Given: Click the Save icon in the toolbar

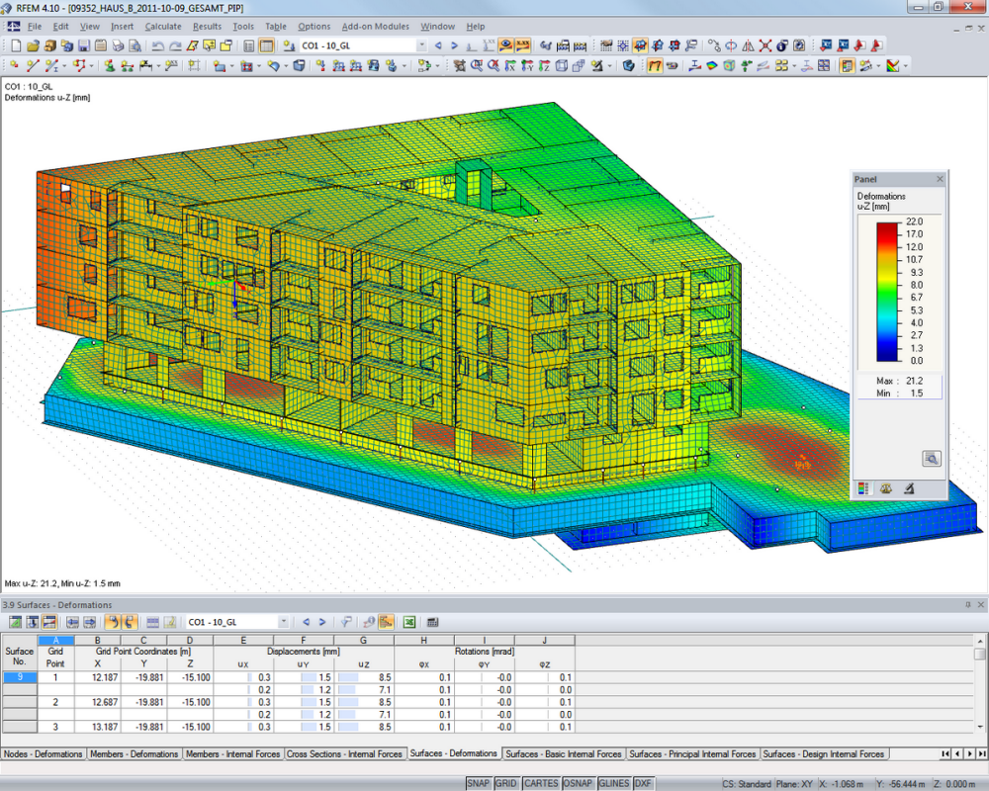Looking at the screenshot, I should pyautogui.click(x=82, y=44).
